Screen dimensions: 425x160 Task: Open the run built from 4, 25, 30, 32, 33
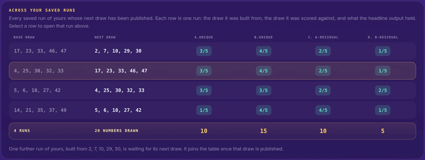[212, 71]
